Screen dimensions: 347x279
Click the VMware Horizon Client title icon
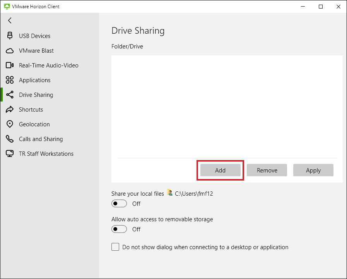point(7,7)
